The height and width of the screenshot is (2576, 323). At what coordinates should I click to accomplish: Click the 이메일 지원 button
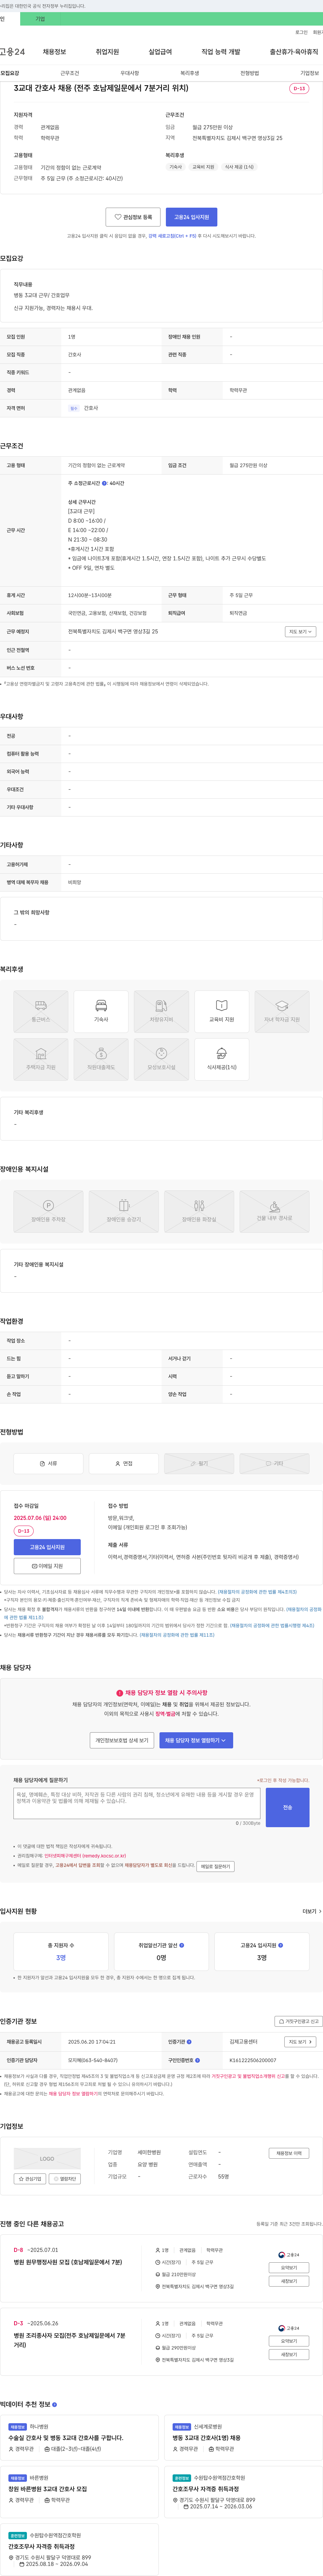click(x=47, y=1566)
